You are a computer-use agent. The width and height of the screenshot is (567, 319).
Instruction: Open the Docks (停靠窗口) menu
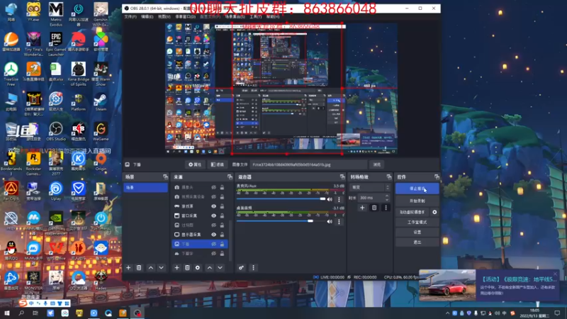pos(186,16)
